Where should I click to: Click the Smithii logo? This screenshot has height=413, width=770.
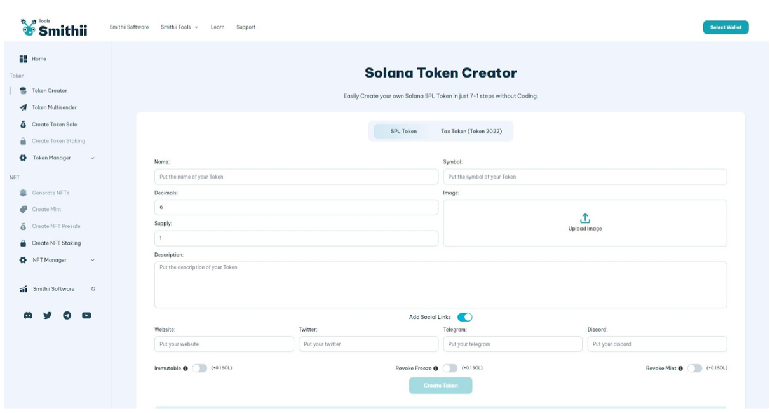pos(54,27)
